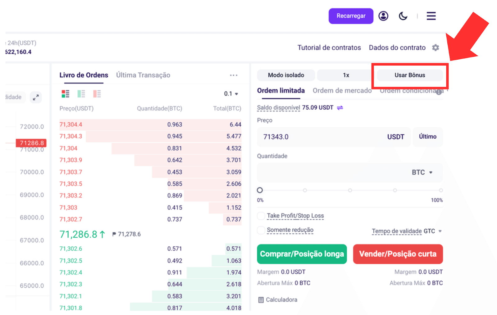Show buy-only order book view
The height and width of the screenshot is (315, 497).
(81, 94)
